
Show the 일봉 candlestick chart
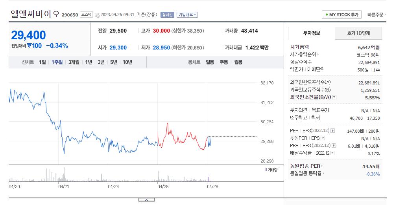210,62
